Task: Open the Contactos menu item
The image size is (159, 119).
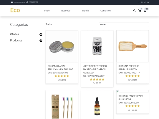Action: point(106,11)
